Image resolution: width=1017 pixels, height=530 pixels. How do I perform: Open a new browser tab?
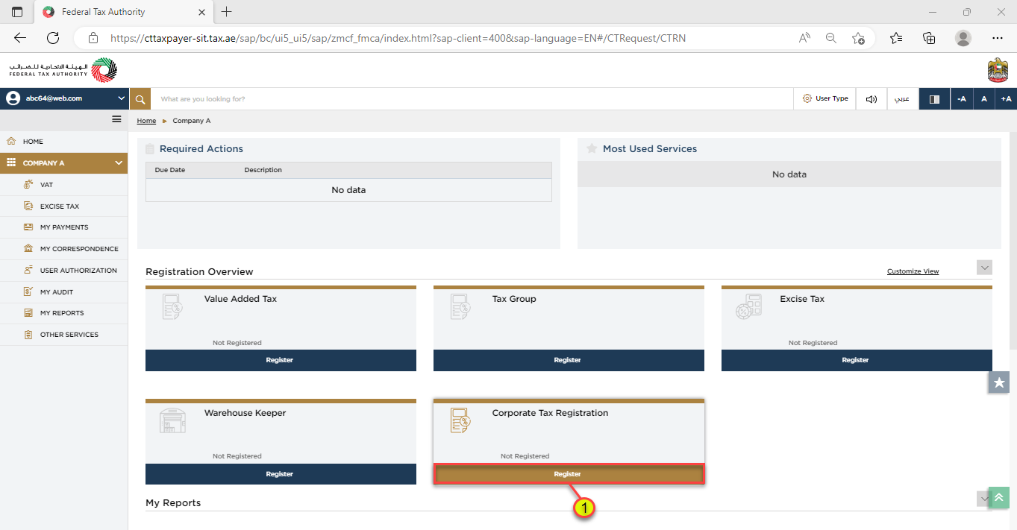[x=227, y=12]
